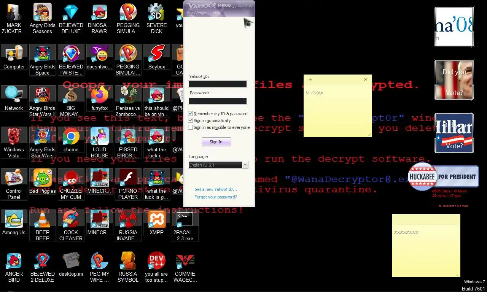Select the BIG MONAY... money bag icon
This screenshot has width=487, height=292.
point(71,101)
